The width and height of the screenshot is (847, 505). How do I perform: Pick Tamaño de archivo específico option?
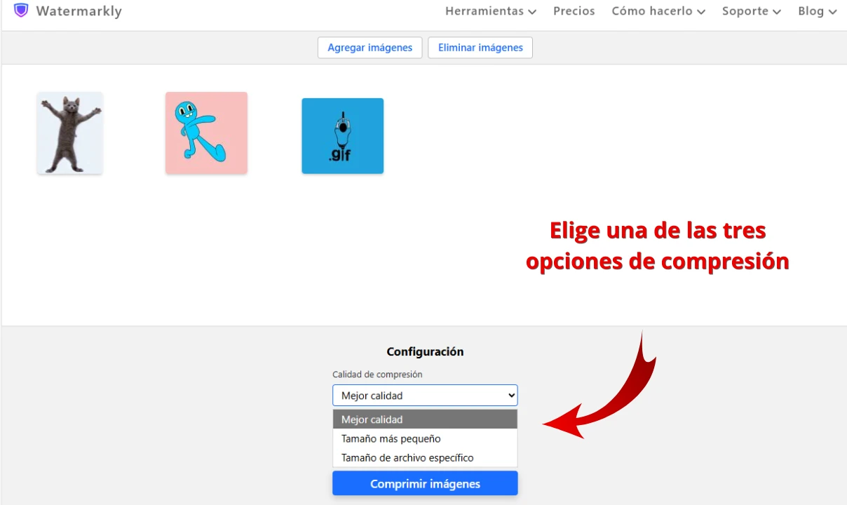pos(425,458)
